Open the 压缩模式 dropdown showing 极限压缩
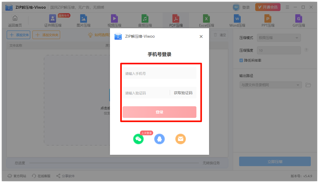This screenshot has height=183, width=319. coord(279,38)
